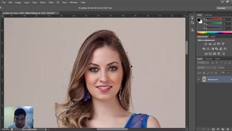The image size is (232, 131).
Task: Add a Levels adjustment
Action: [210, 44]
